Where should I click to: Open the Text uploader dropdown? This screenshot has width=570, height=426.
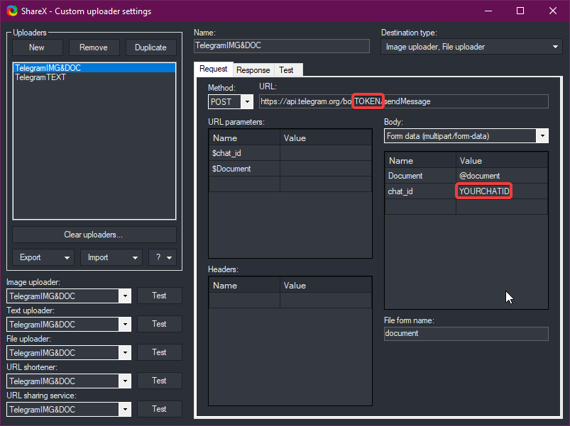(69, 325)
